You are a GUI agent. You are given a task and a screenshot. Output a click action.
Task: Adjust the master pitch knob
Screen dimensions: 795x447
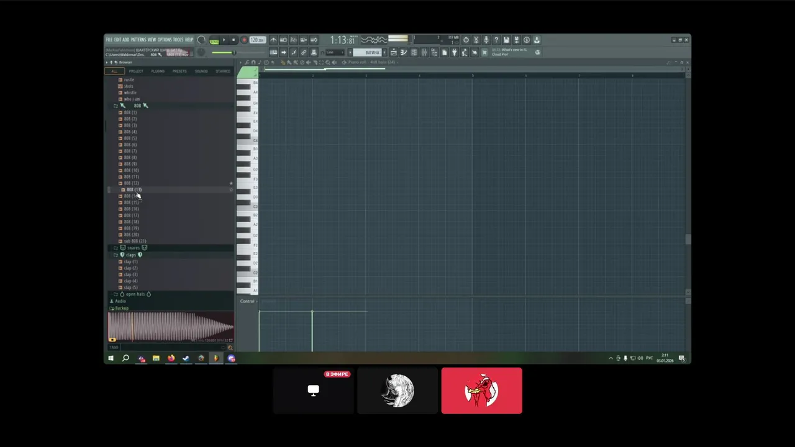click(x=201, y=52)
